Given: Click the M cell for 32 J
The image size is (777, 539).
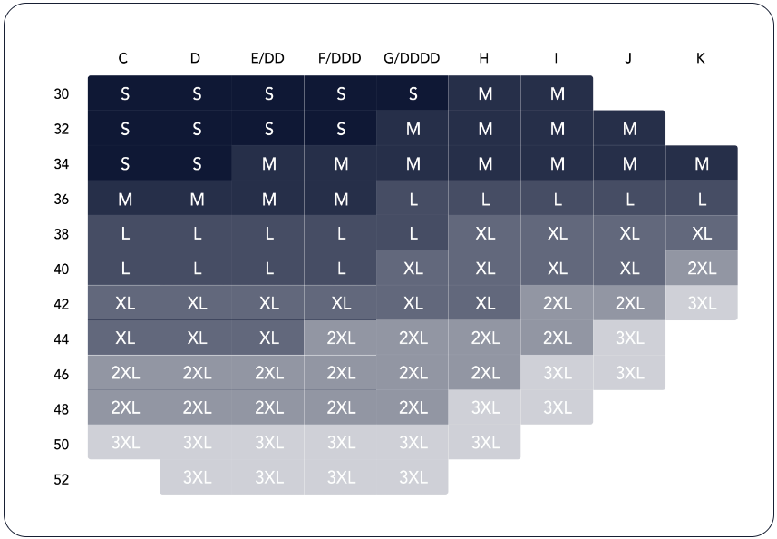Looking at the screenshot, I should (630, 129).
